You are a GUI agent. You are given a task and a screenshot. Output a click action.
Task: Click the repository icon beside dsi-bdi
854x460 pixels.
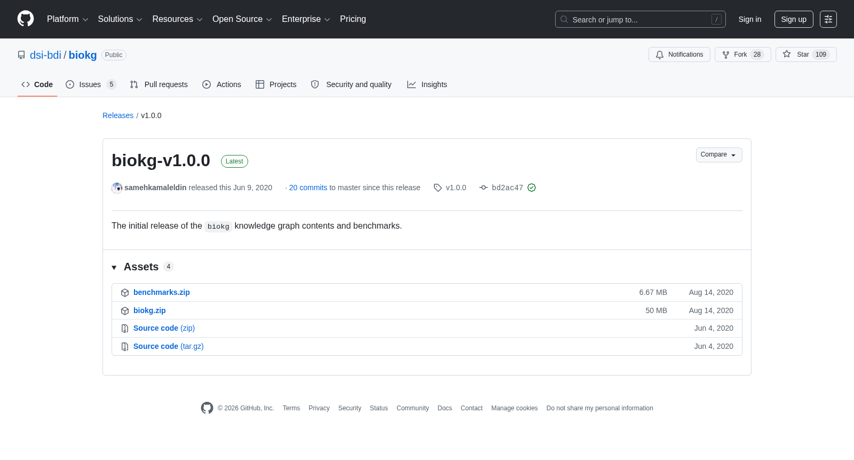[x=21, y=55]
